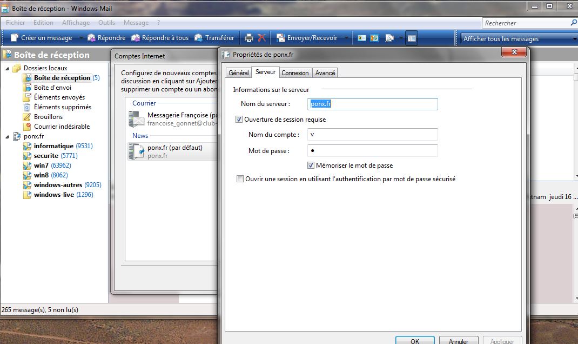The width and height of the screenshot is (578, 344).
Task: Click the search magnifier icon
Action: 574,23
